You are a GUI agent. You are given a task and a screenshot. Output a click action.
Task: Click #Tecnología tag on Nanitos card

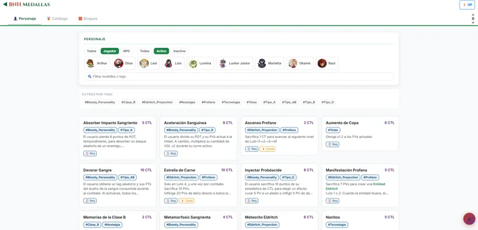point(337,225)
